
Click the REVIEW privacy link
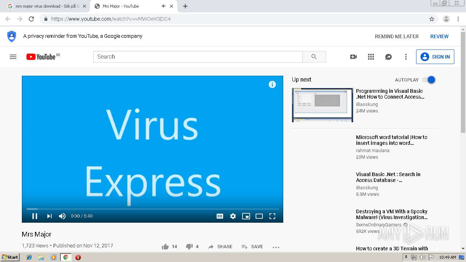[439, 36]
